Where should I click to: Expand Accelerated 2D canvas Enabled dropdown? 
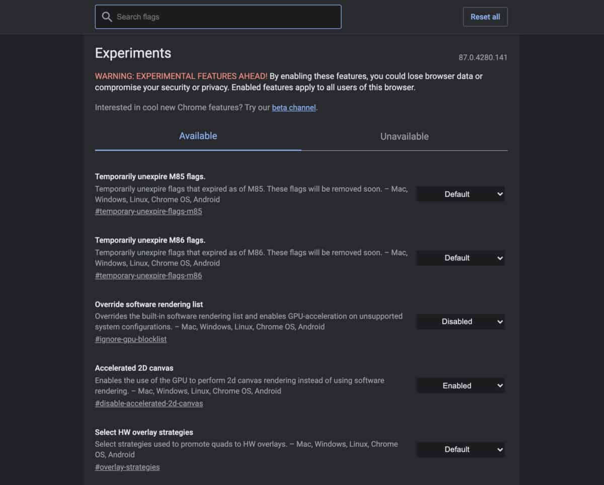click(x=460, y=386)
